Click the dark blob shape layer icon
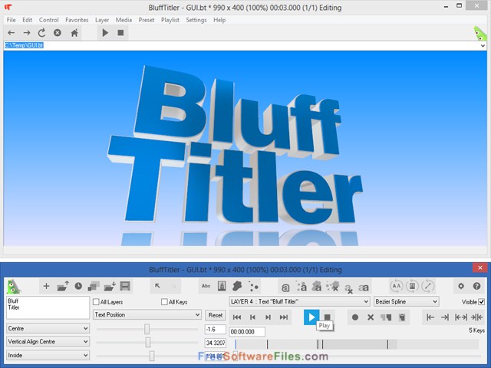Image resolution: width=491 pixels, height=368 pixels. click(x=237, y=286)
